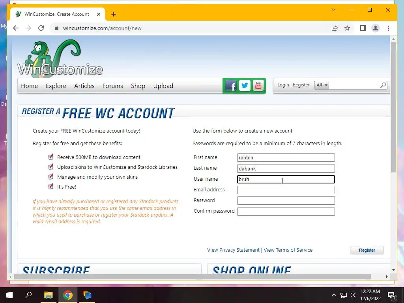Click the Login link
The width and height of the screenshot is (404, 303).
click(x=283, y=85)
